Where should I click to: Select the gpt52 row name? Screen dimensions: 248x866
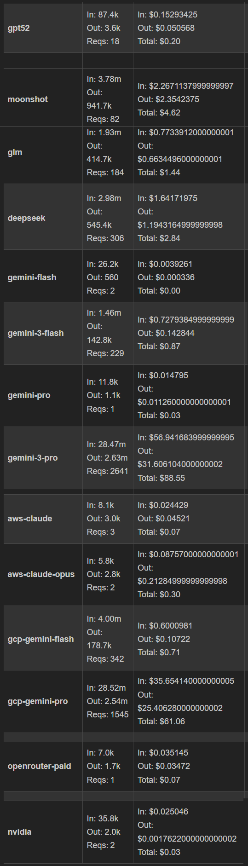click(x=19, y=28)
